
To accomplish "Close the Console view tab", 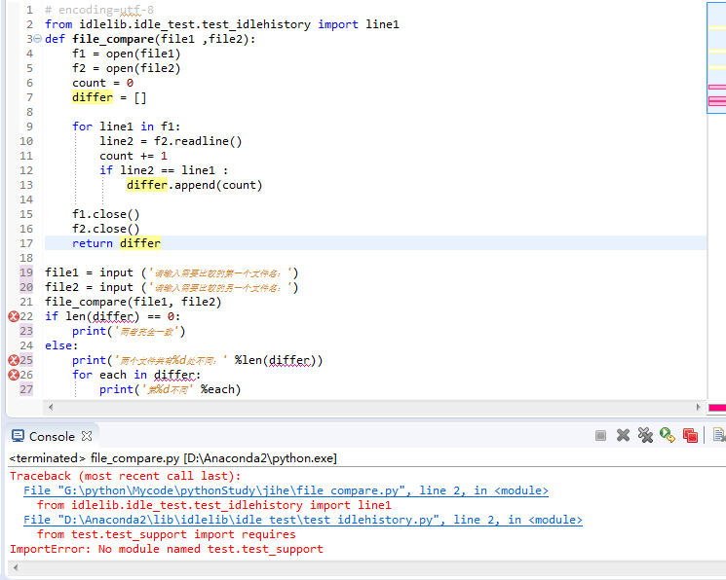I will [87, 436].
